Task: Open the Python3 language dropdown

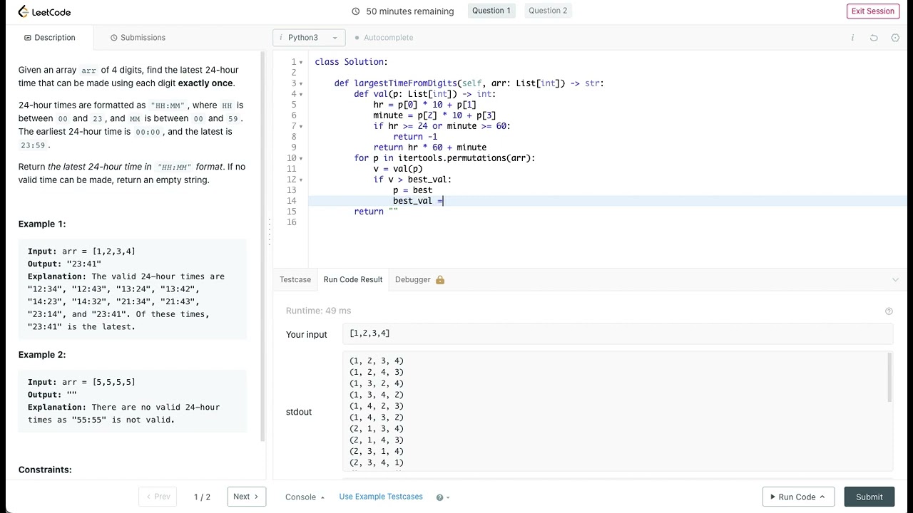Action: (309, 38)
